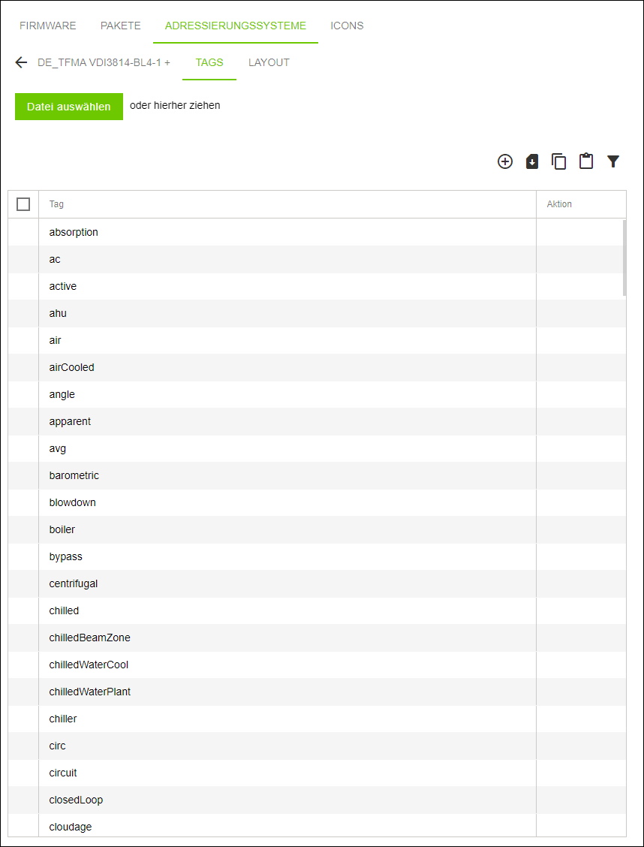Select the chilledWaterCool tag row
644x847 pixels.
(x=317, y=665)
